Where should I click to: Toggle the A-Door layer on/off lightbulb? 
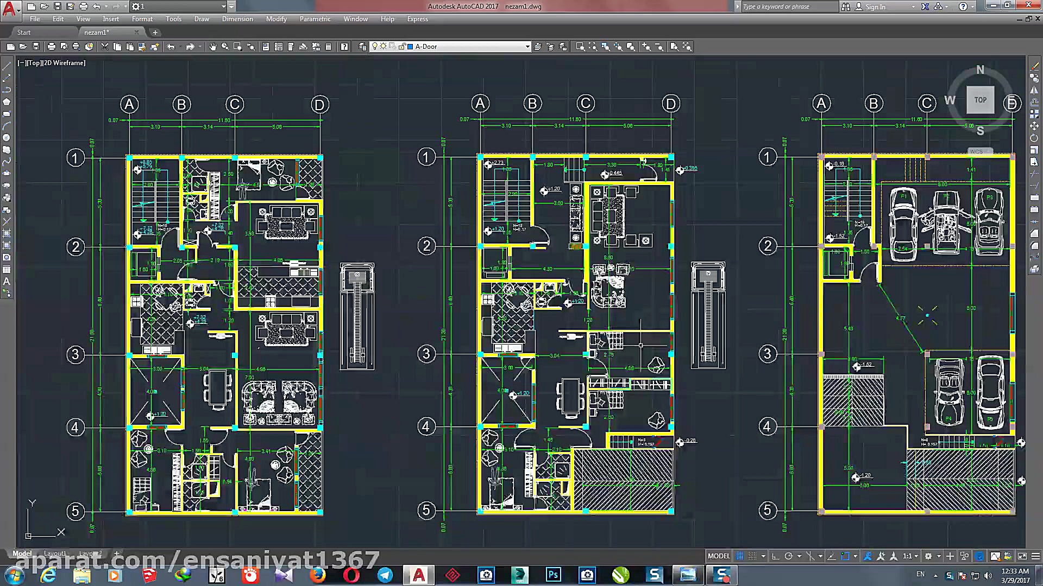tap(375, 47)
